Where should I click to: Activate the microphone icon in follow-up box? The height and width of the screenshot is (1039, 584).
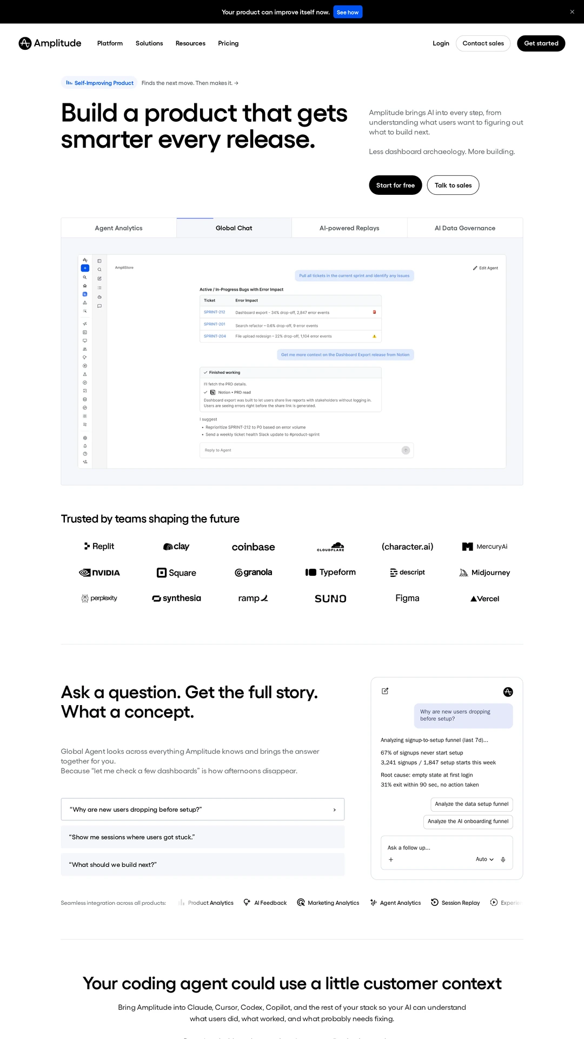(503, 859)
